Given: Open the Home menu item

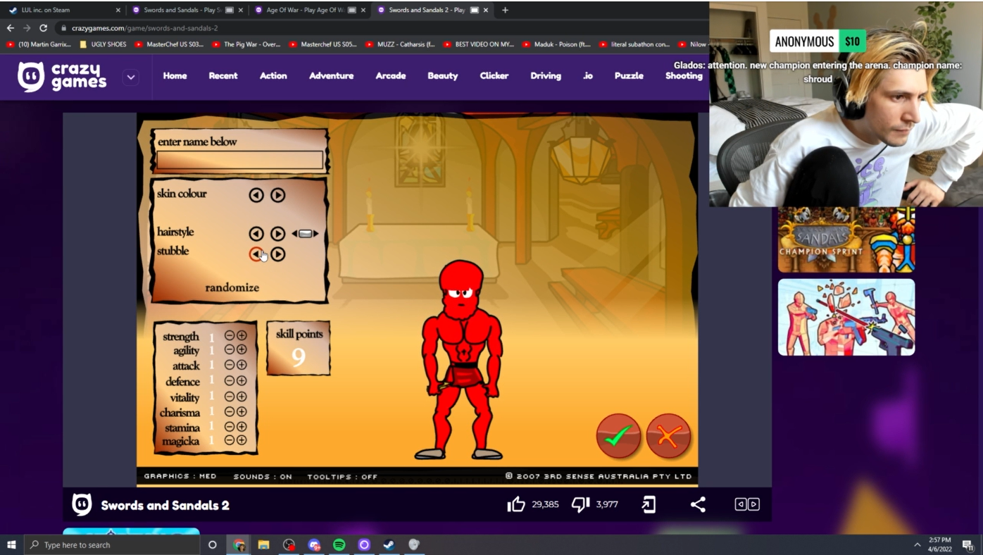Looking at the screenshot, I should [x=175, y=75].
